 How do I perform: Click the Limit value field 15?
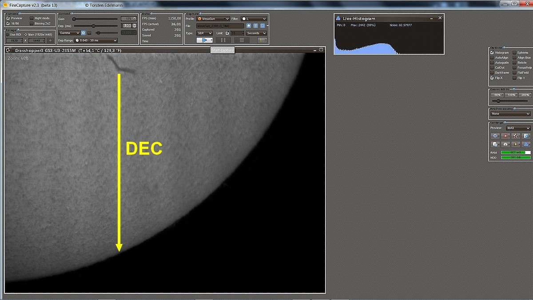[x=238, y=33]
